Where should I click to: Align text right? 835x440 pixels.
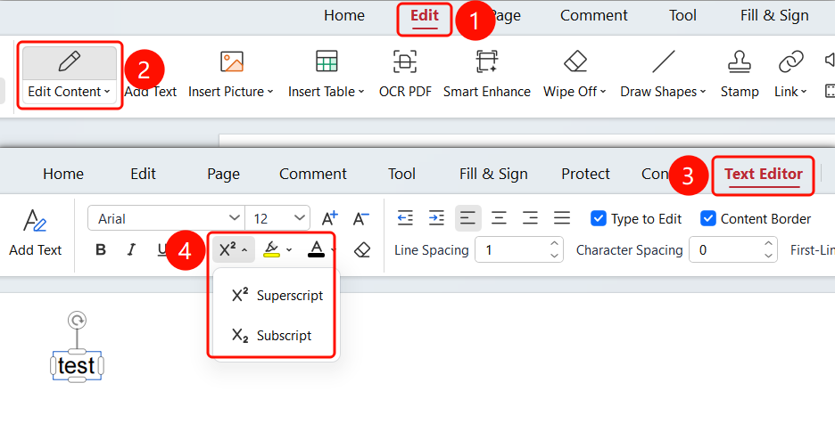530,218
